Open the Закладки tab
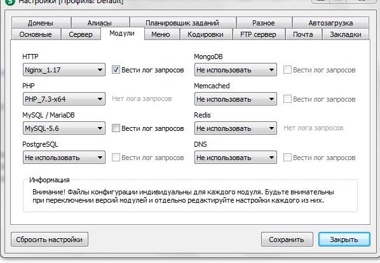This screenshot has height=263, width=380. (x=345, y=34)
